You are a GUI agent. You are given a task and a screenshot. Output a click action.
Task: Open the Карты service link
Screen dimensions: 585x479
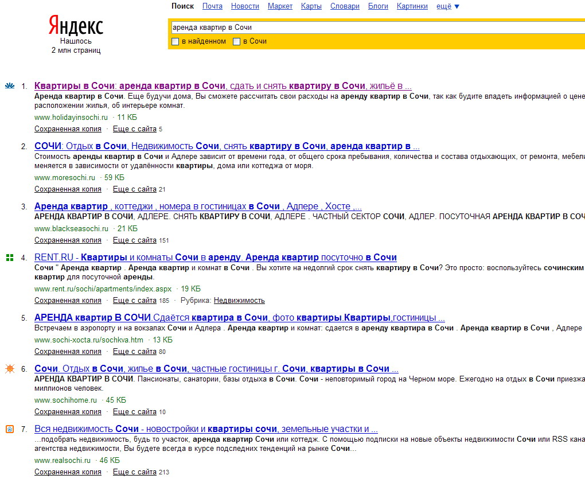pyautogui.click(x=311, y=6)
